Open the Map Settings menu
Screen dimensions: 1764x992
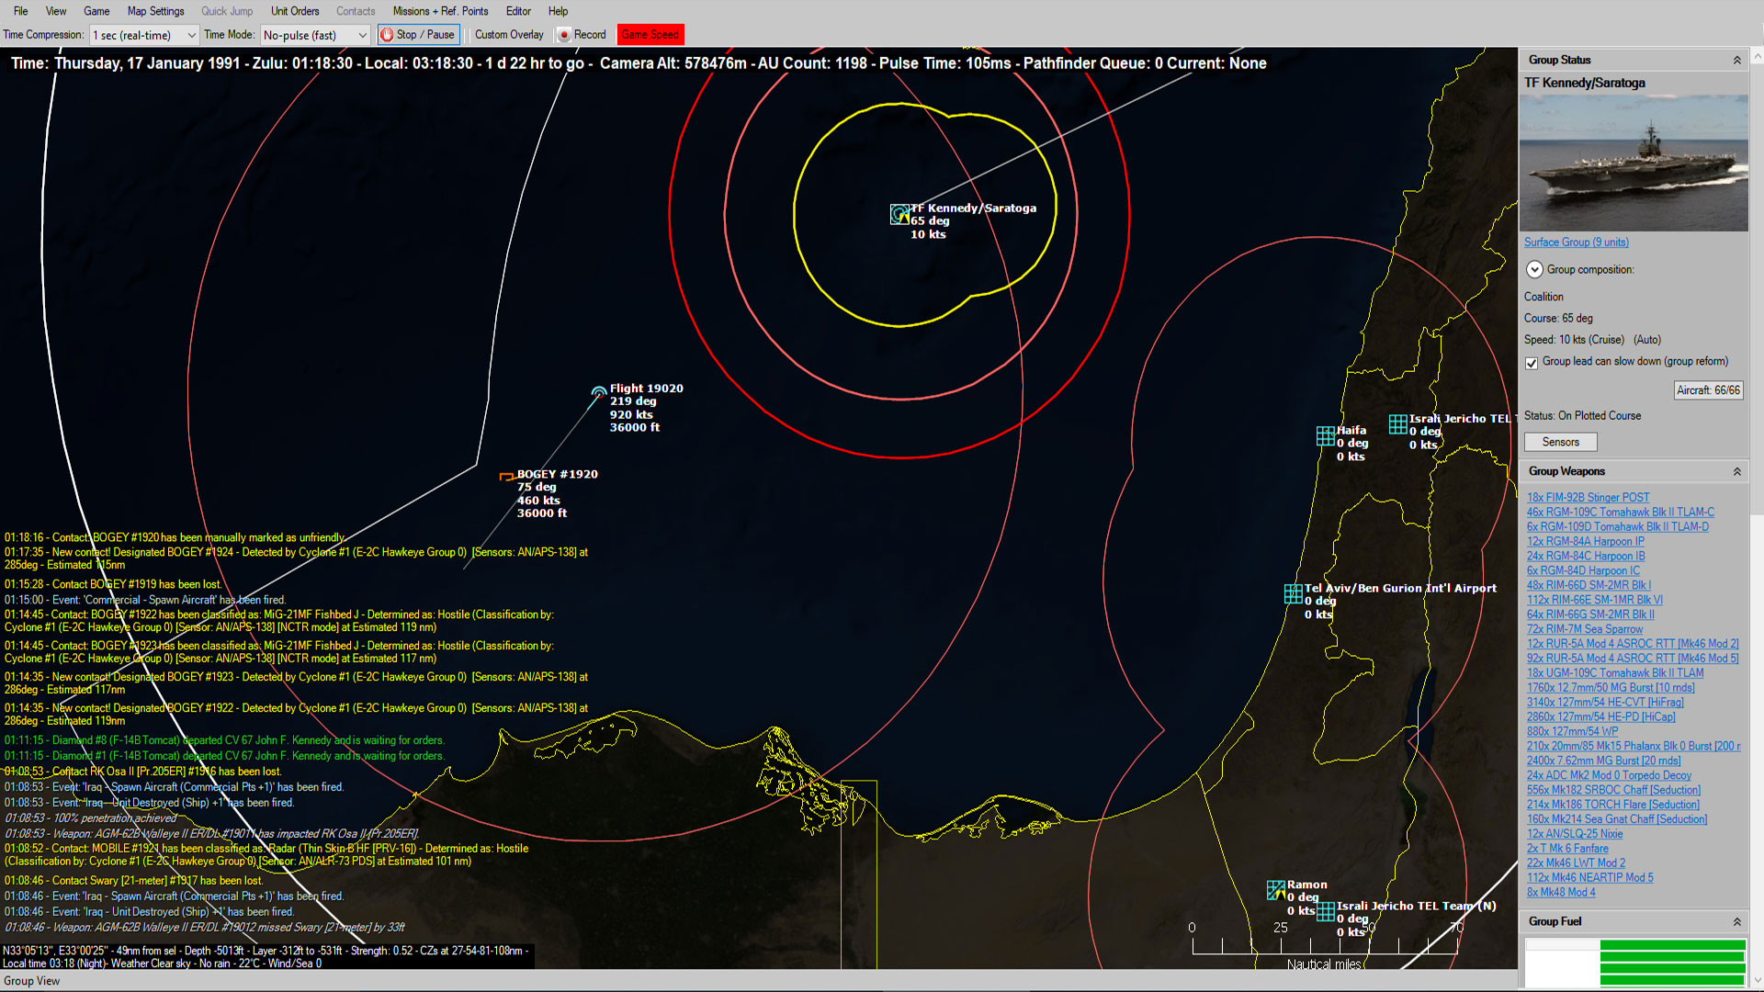(154, 11)
